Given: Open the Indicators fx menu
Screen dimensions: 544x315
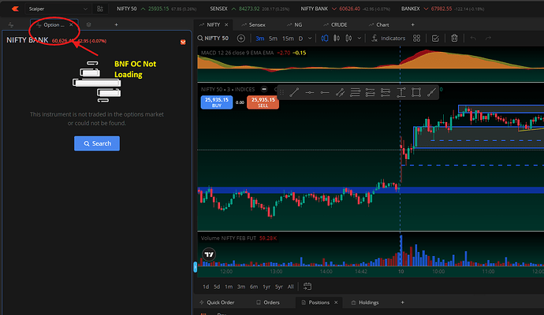Looking at the screenshot, I should click(x=388, y=38).
